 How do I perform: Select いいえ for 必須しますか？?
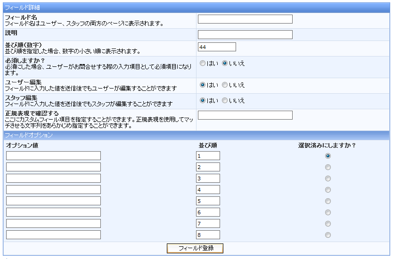click(225, 64)
